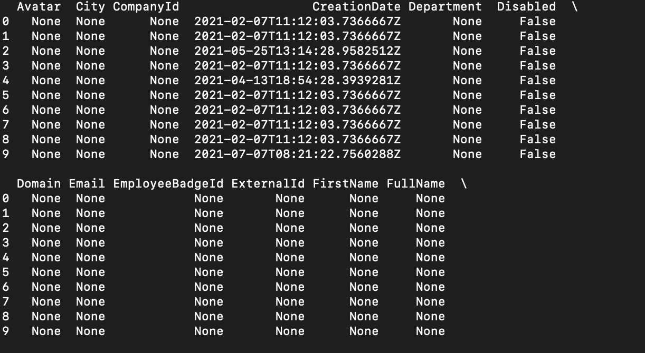Screen dimensions: 645x353
Task: Select the 2021-04-13T18:54:28.3939281Z timestamp
Action: (297, 81)
